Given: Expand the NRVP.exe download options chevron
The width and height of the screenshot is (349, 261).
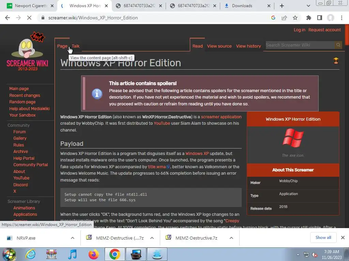Looking at the screenshot, I should 73,238.
